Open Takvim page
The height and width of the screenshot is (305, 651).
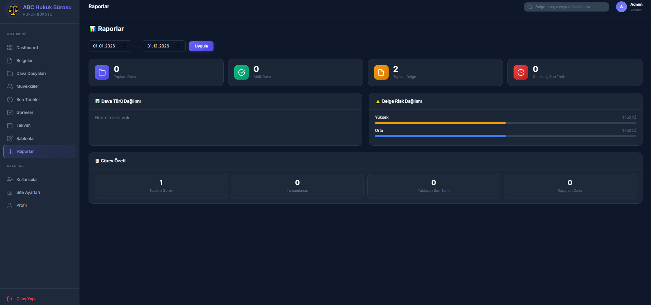39,125
